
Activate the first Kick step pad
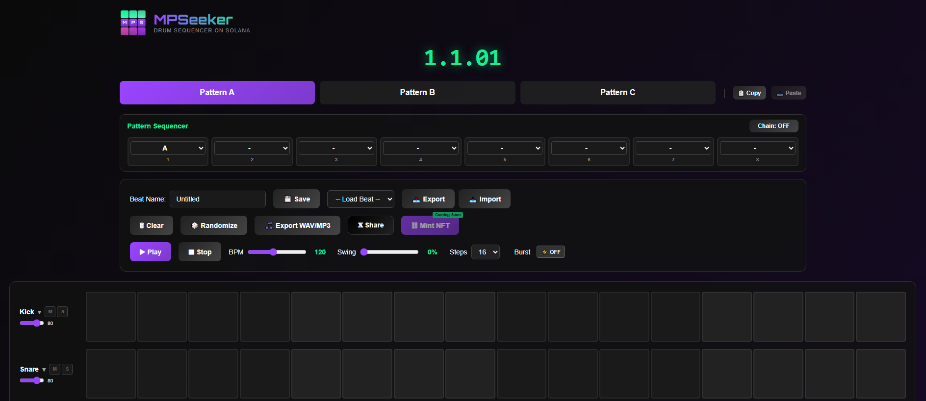(111, 317)
